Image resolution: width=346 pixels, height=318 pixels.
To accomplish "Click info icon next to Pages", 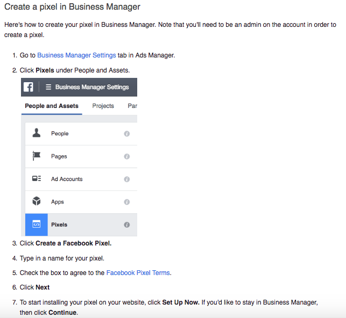I will [126, 156].
